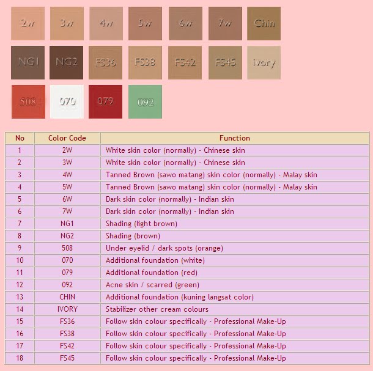Select the 2w foundation color swatch
373x371 pixels.
tap(28, 23)
